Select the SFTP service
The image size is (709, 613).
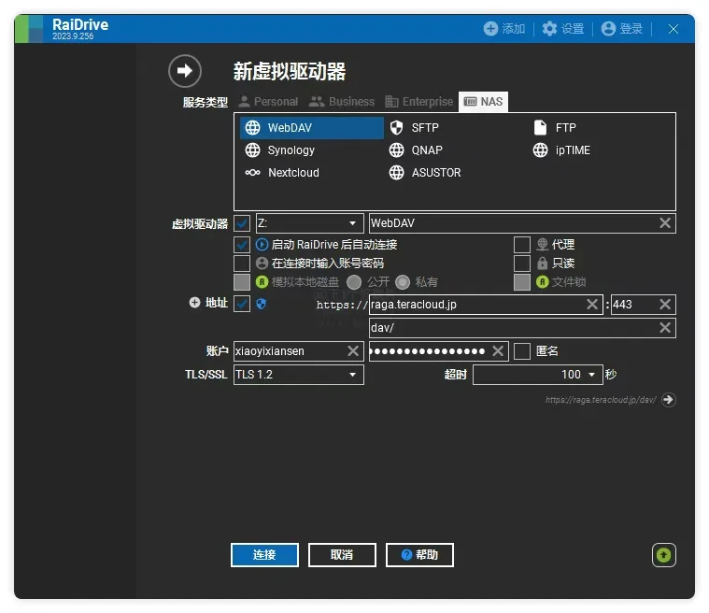tap(414, 128)
